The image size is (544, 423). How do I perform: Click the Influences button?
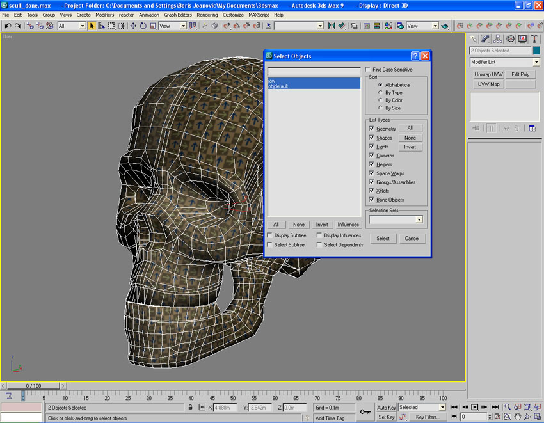[x=348, y=225]
